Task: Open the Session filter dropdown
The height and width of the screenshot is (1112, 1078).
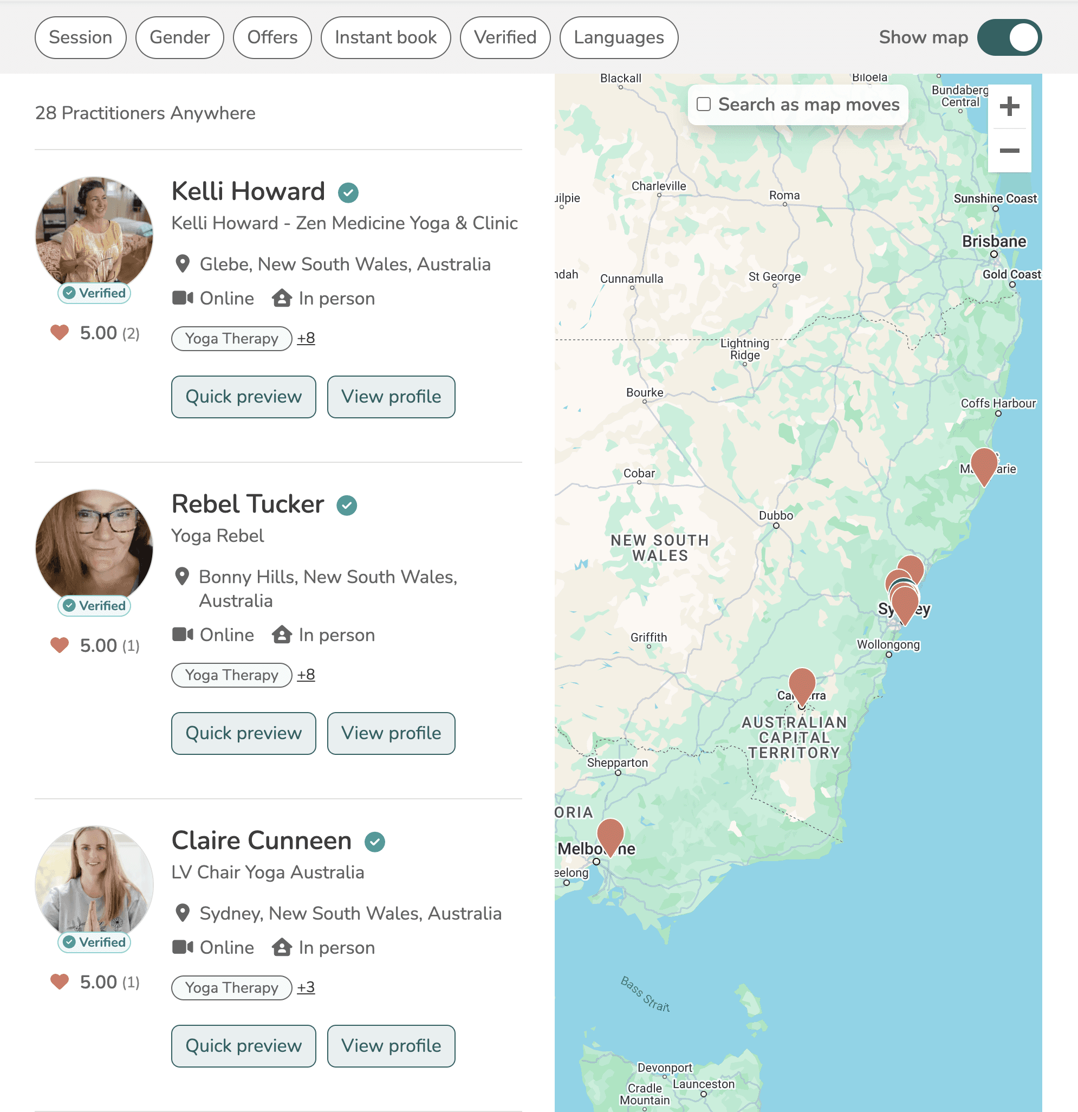Action: tap(80, 38)
